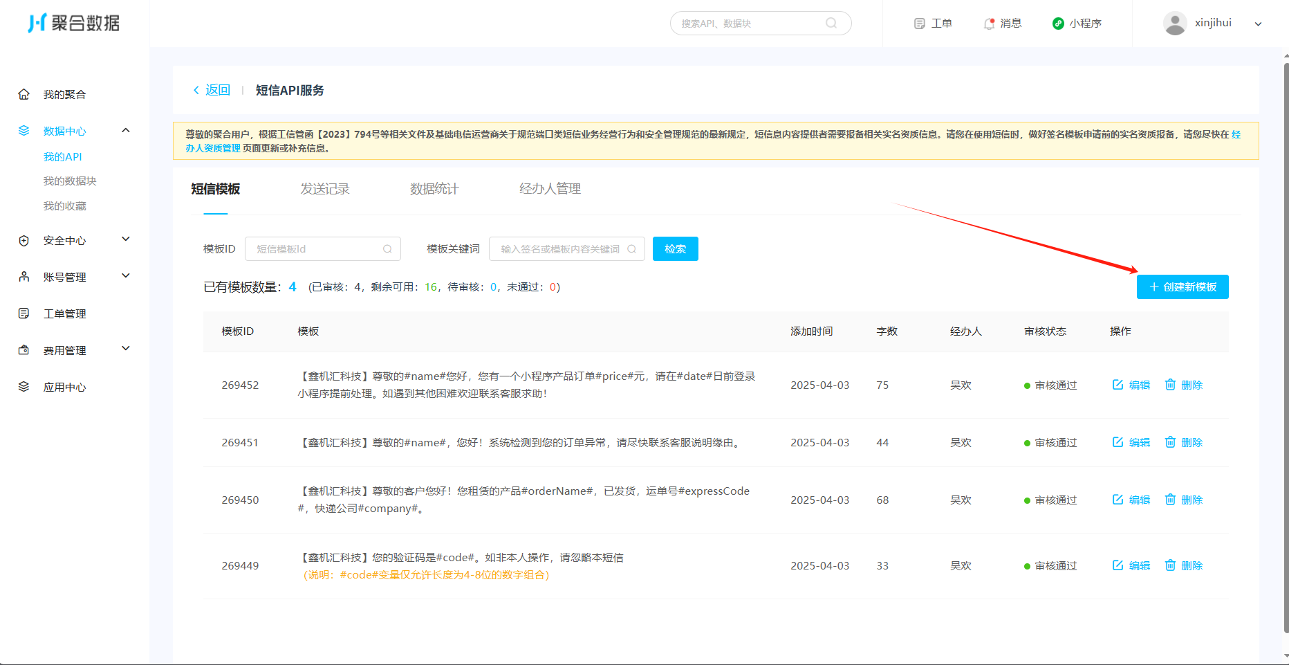The width and height of the screenshot is (1289, 665).
Task: Expand the 安全中心 menu chevron
Action: 126,239
